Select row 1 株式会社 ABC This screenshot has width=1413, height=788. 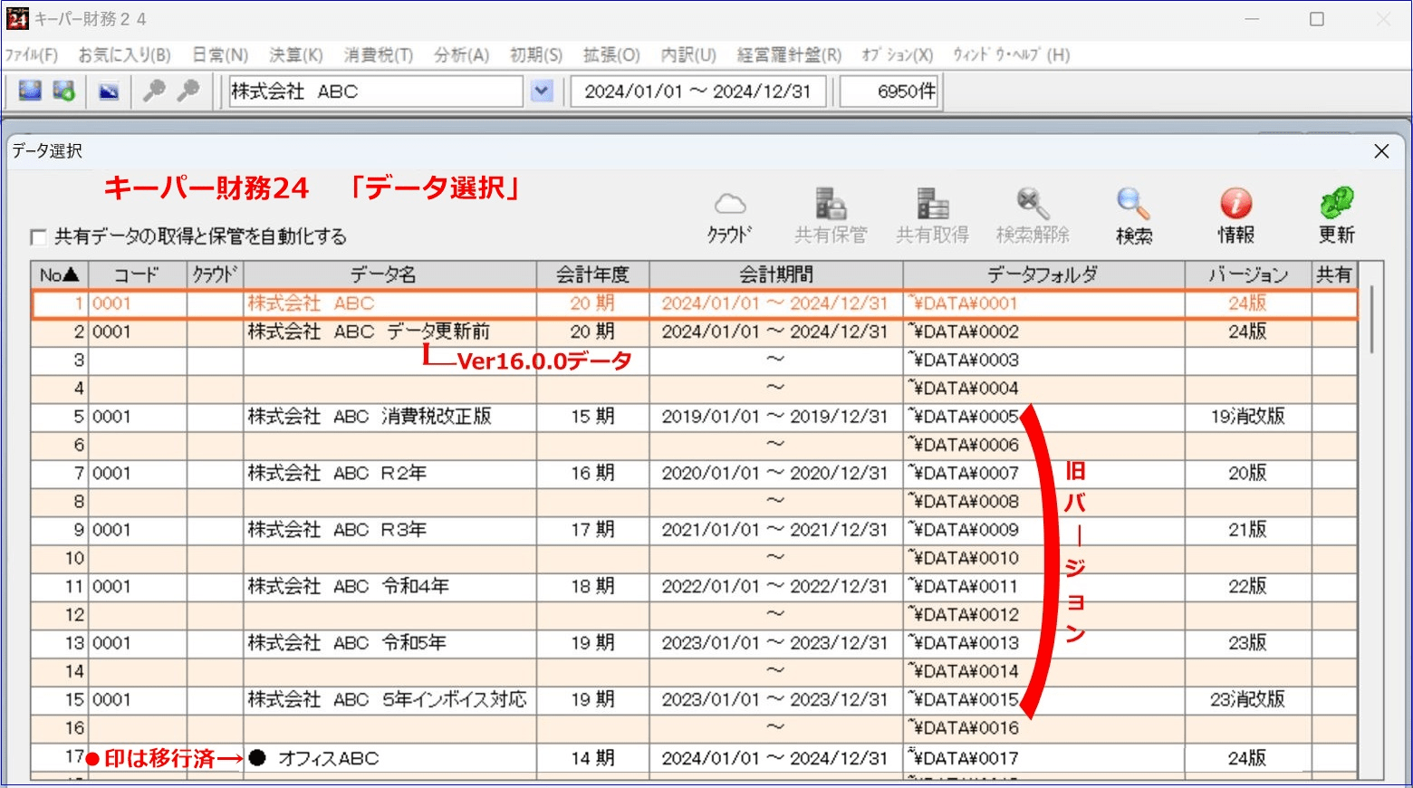tap(695, 304)
